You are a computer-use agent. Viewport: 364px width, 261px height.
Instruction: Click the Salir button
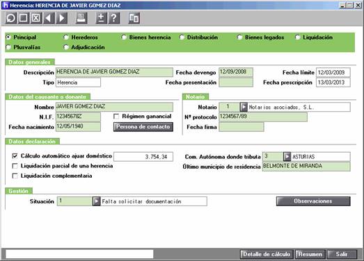click(x=342, y=254)
